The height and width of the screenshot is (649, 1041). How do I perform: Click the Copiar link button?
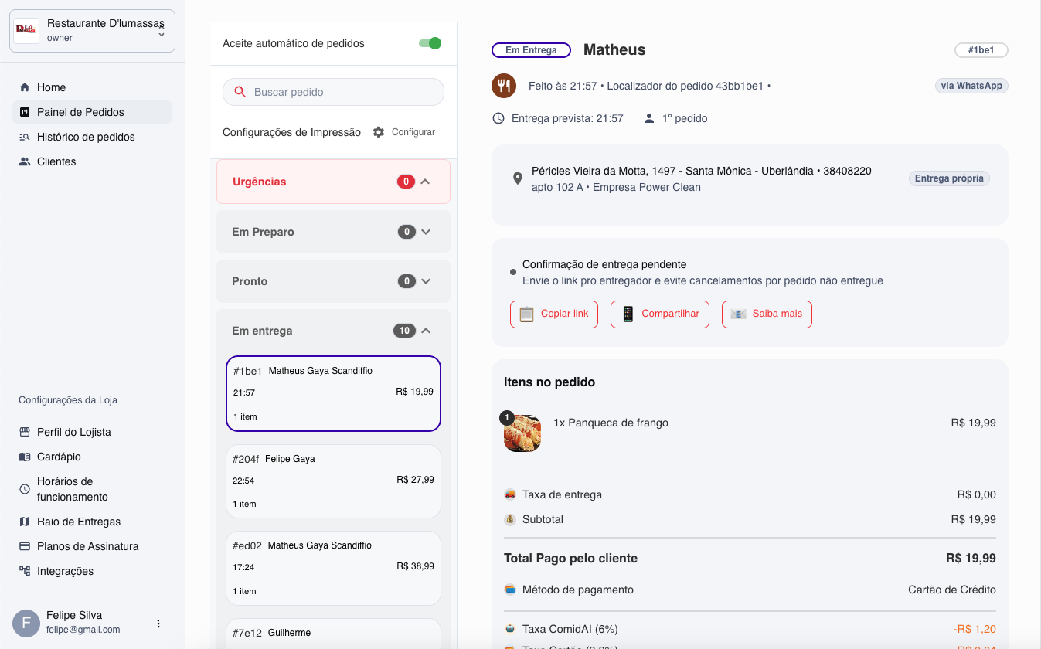(553, 314)
